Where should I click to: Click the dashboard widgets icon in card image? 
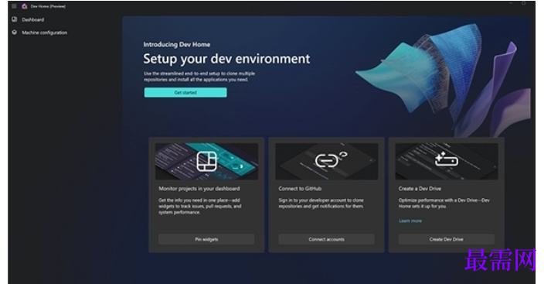click(x=206, y=161)
